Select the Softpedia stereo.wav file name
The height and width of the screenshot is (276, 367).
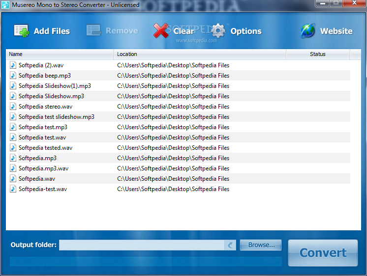(x=45, y=107)
